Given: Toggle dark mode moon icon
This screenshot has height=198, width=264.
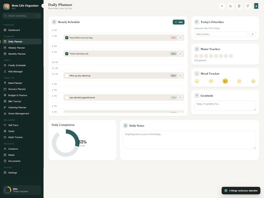Looking at the screenshot, I should point(230,6).
